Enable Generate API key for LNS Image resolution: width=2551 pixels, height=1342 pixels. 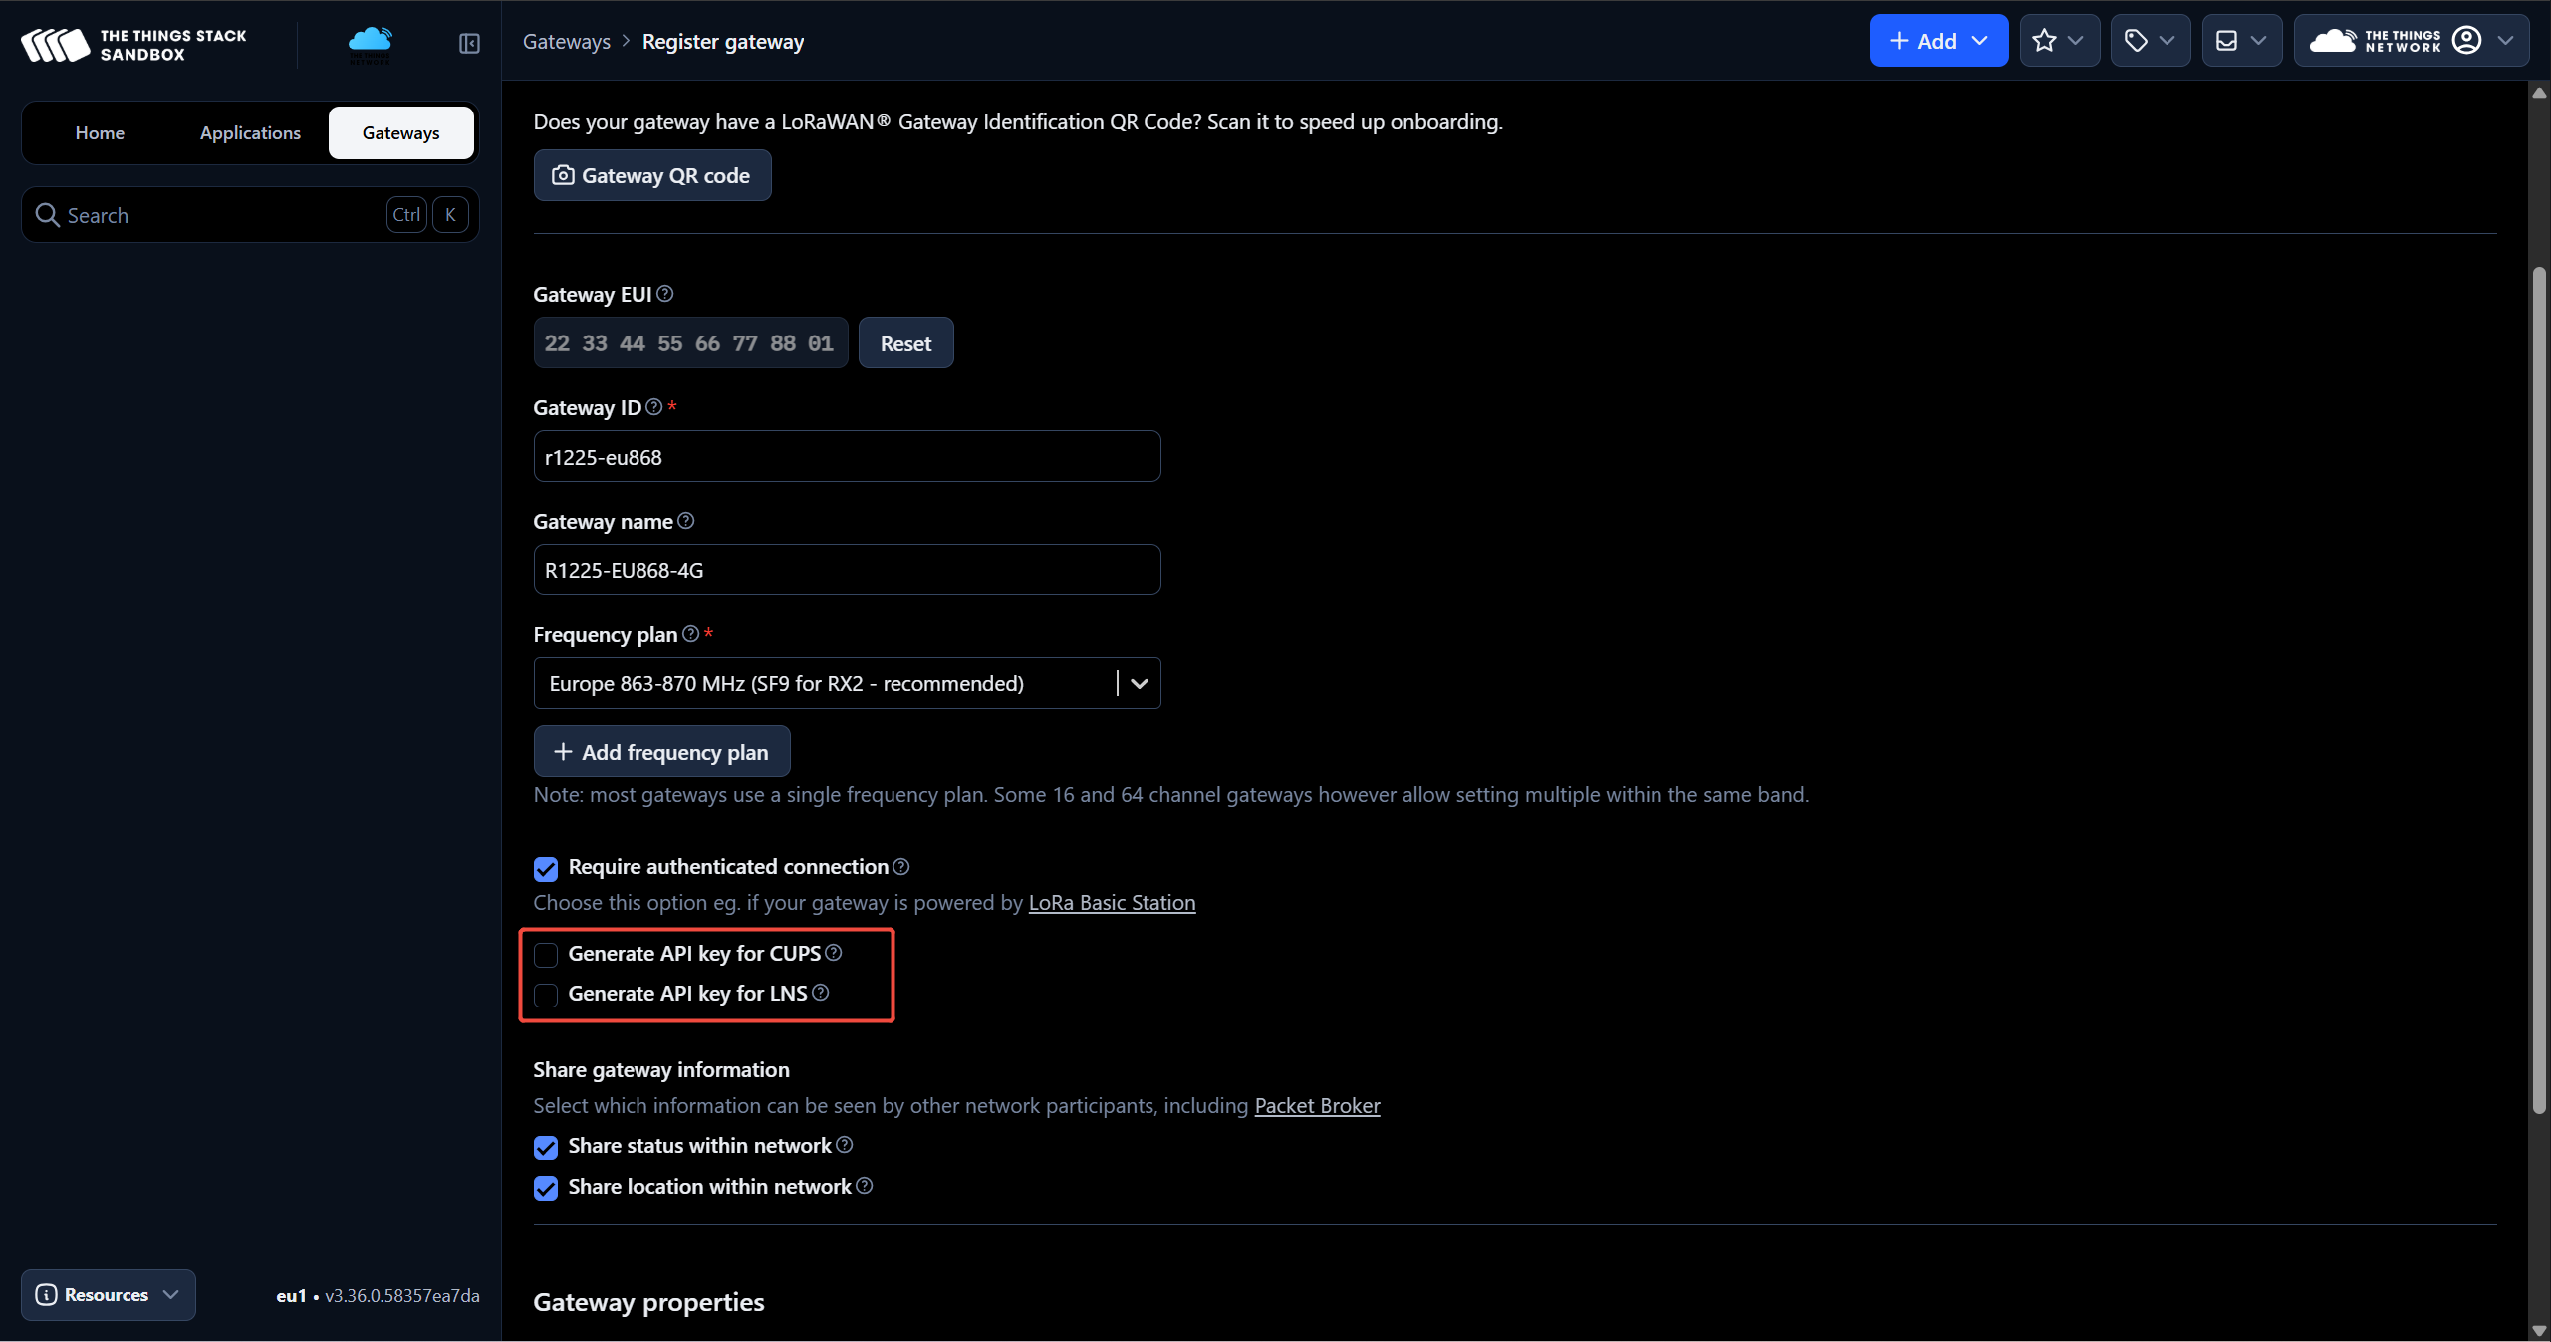coord(546,995)
